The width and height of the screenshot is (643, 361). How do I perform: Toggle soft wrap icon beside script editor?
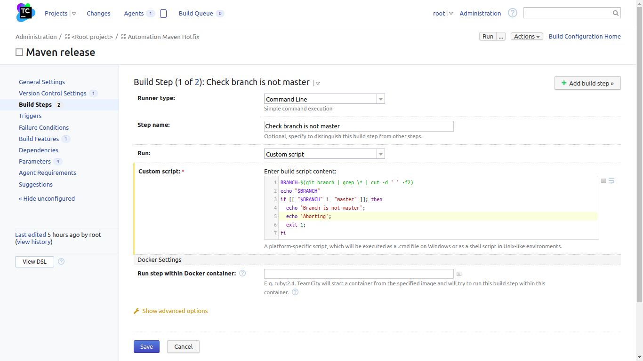(x=611, y=181)
